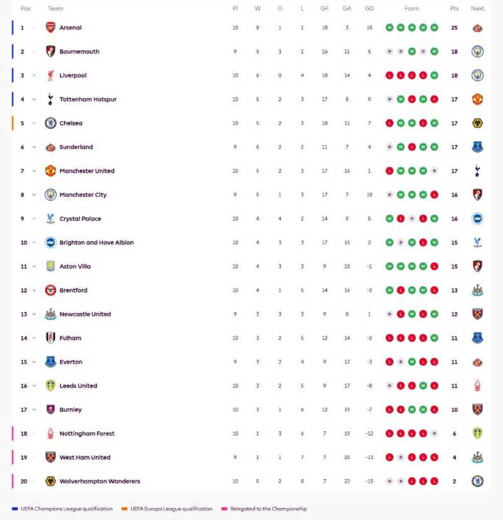Click Chelsea badge shown as Wolves' next opponent

(x=478, y=481)
